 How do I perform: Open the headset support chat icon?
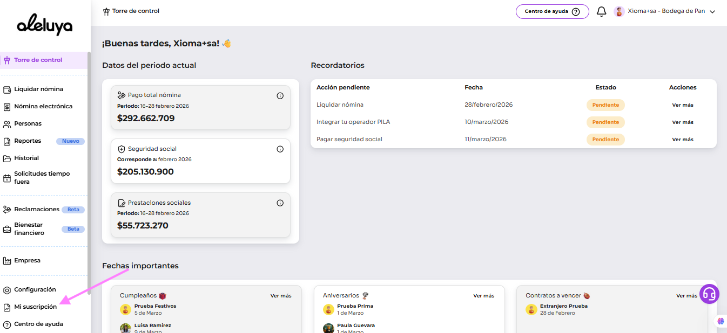(709, 294)
